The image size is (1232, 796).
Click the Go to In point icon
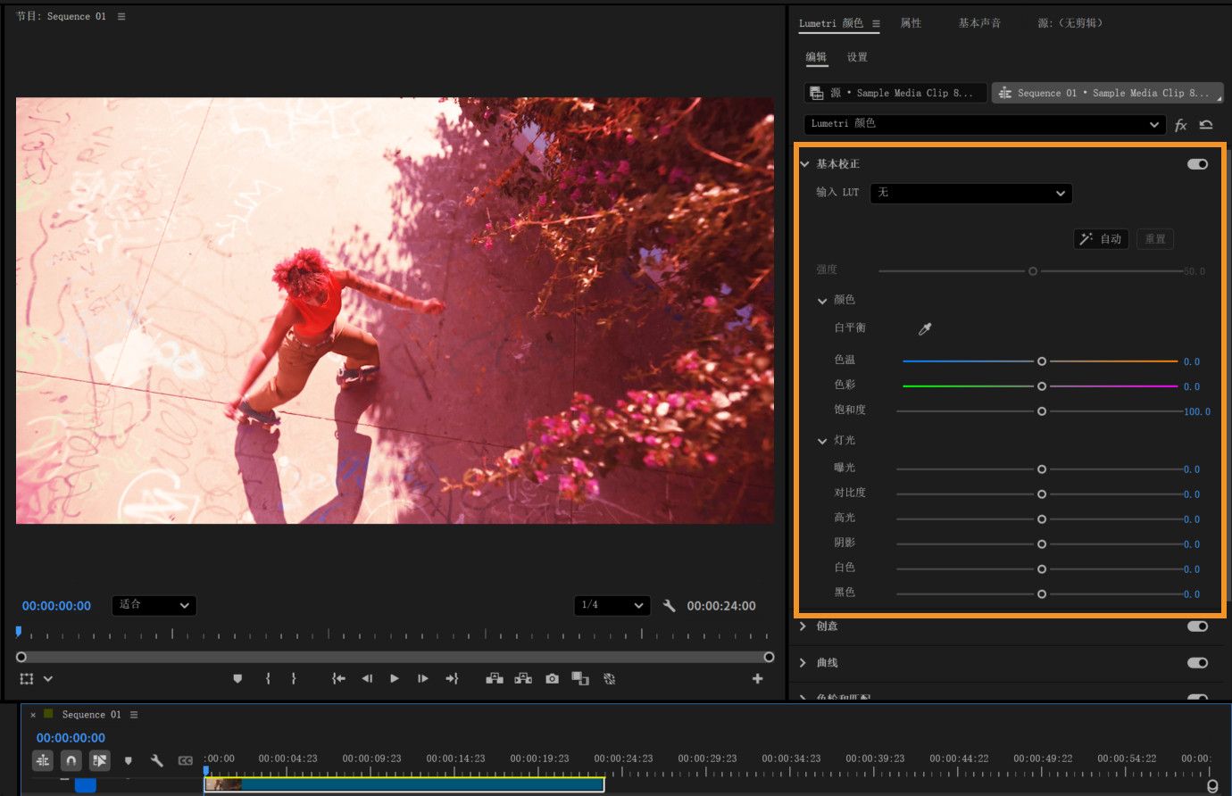point(338,679)
